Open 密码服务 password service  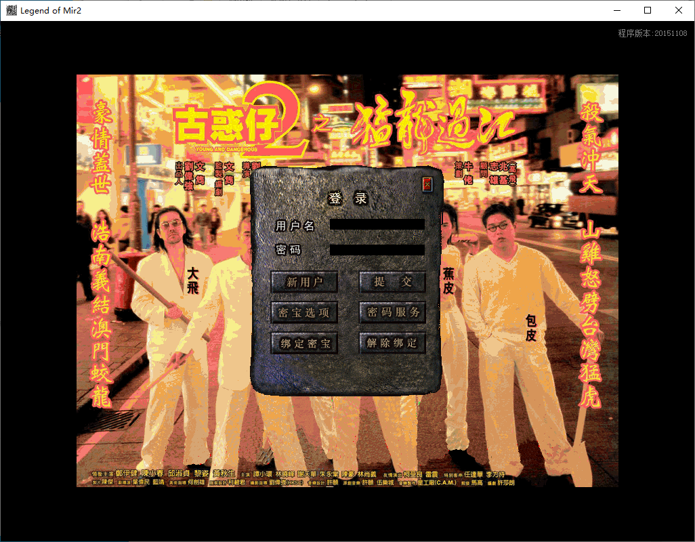click(x=392, y=312)
